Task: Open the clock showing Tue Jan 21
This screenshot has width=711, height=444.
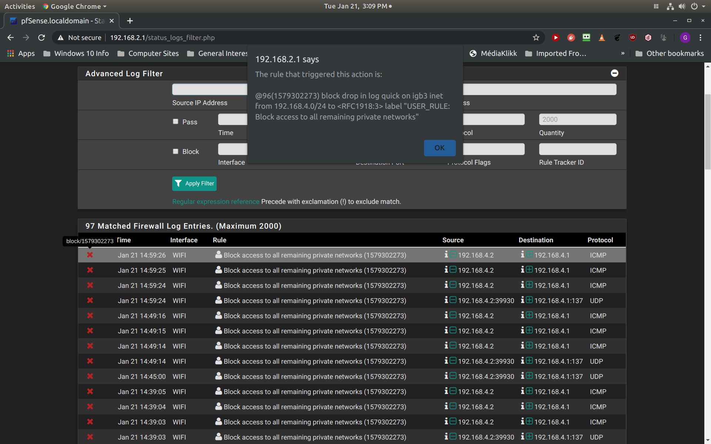Action: coord(358,6)
